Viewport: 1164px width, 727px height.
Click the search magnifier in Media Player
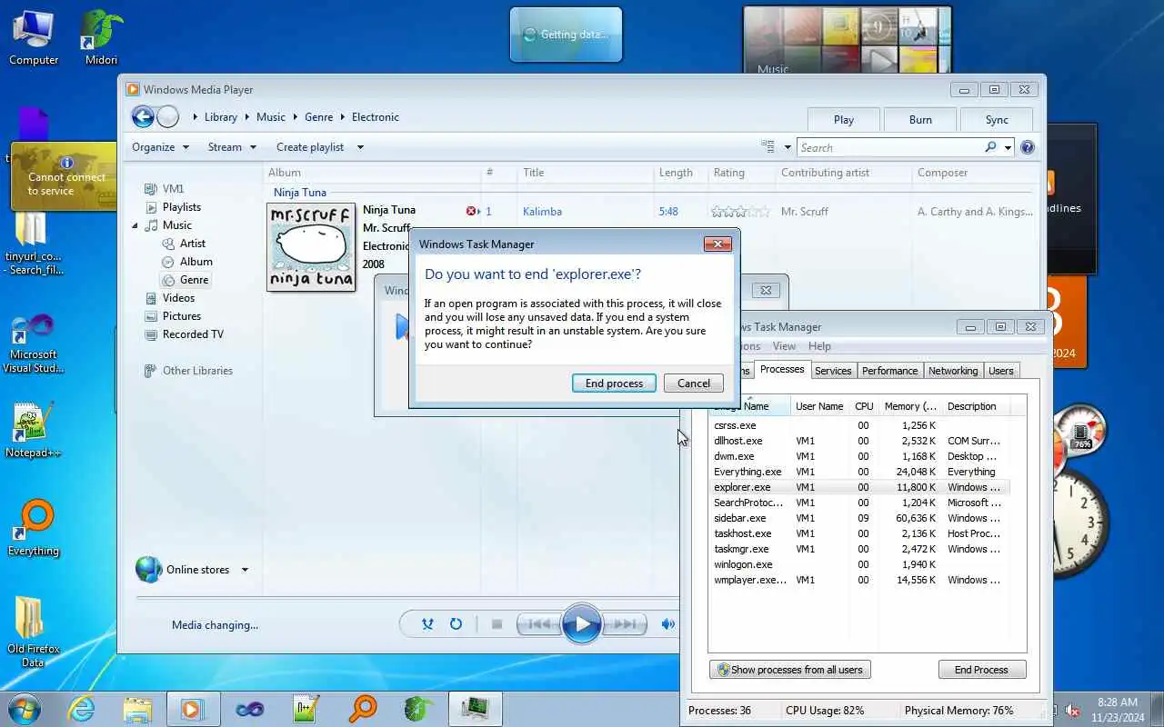click(x=990, y=147)
